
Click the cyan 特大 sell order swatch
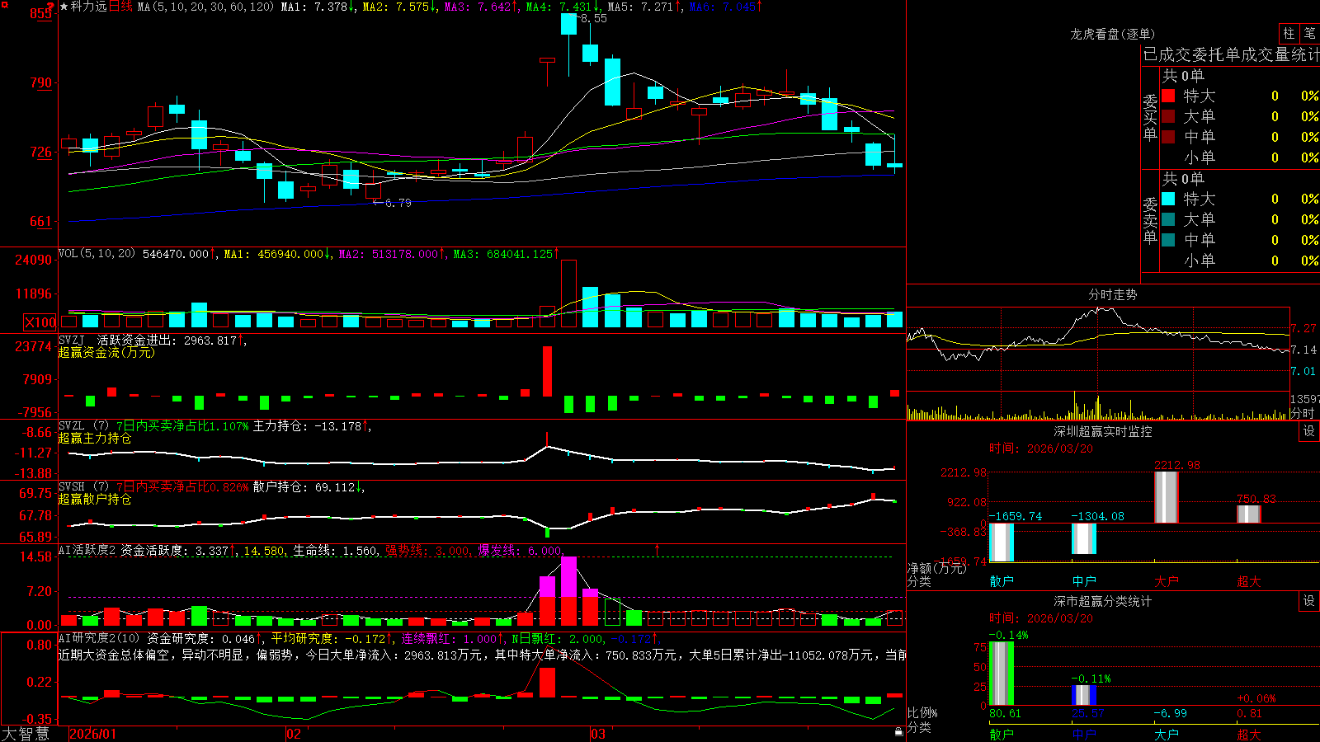(x=1168, y=199)
